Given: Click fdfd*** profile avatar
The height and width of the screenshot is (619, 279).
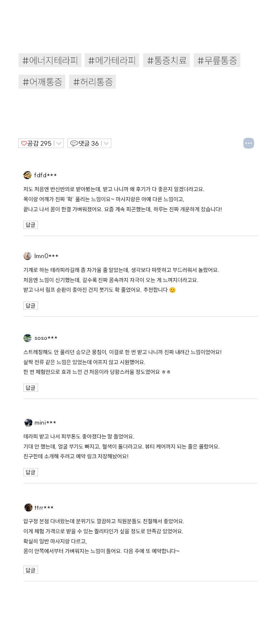Looking at the screenshot, I should (28, 175).
